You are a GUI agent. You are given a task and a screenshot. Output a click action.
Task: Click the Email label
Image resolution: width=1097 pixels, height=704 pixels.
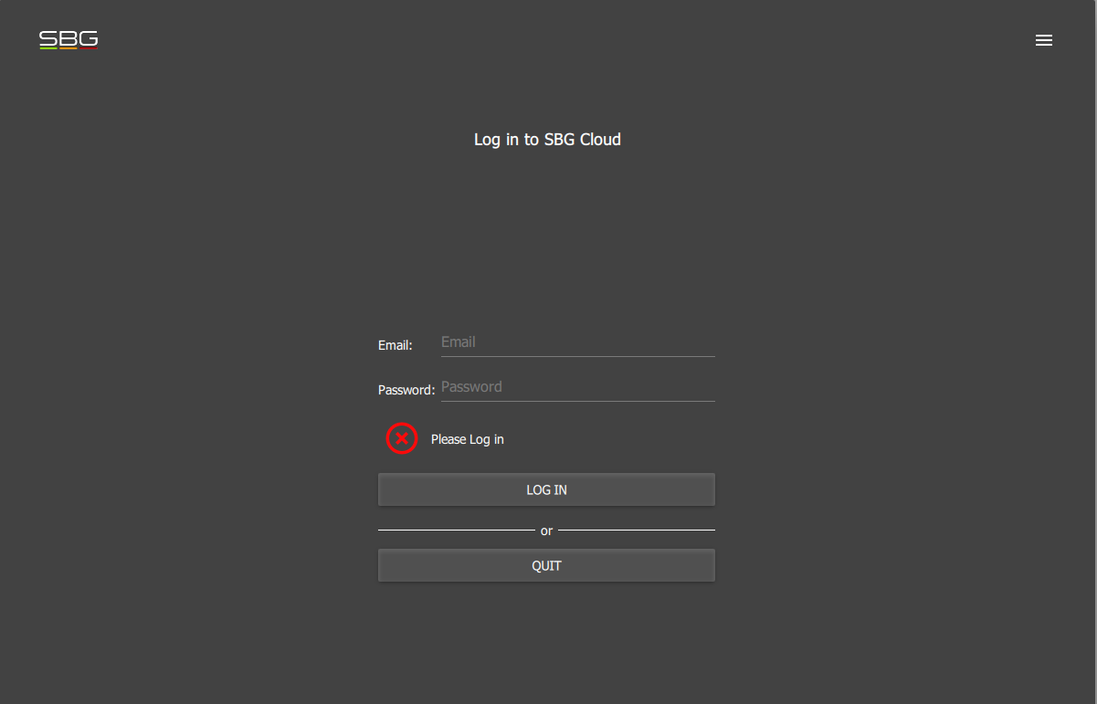pyautogui.click(x=395, y=345)
